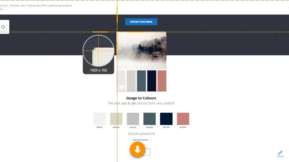Click the hex code text #486060
Image resolution: width=289 pixels, height=162 pixels.
150,127
